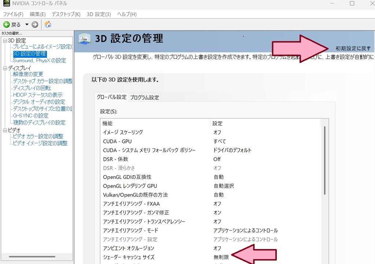The height and width of the screenshot is (264, 375).
Task: Open 解像度の変更 in the task tree
Action: (x=28, y=74)
